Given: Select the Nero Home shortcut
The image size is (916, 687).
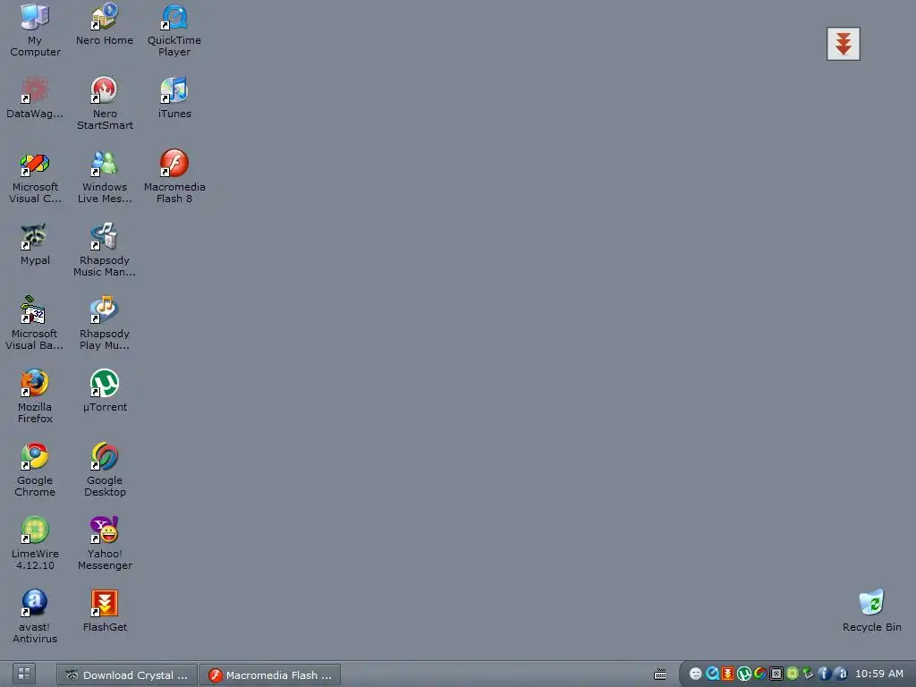Looking at the screenshot, I should (105, 24).
